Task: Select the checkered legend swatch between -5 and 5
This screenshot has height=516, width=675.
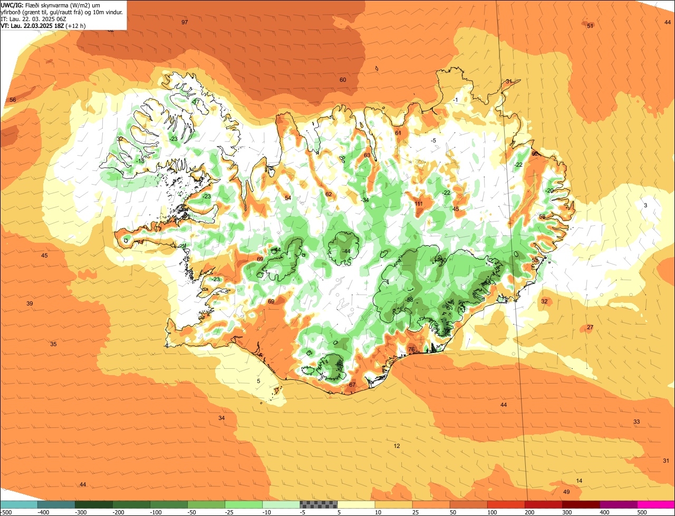Action: pos(319,504)
